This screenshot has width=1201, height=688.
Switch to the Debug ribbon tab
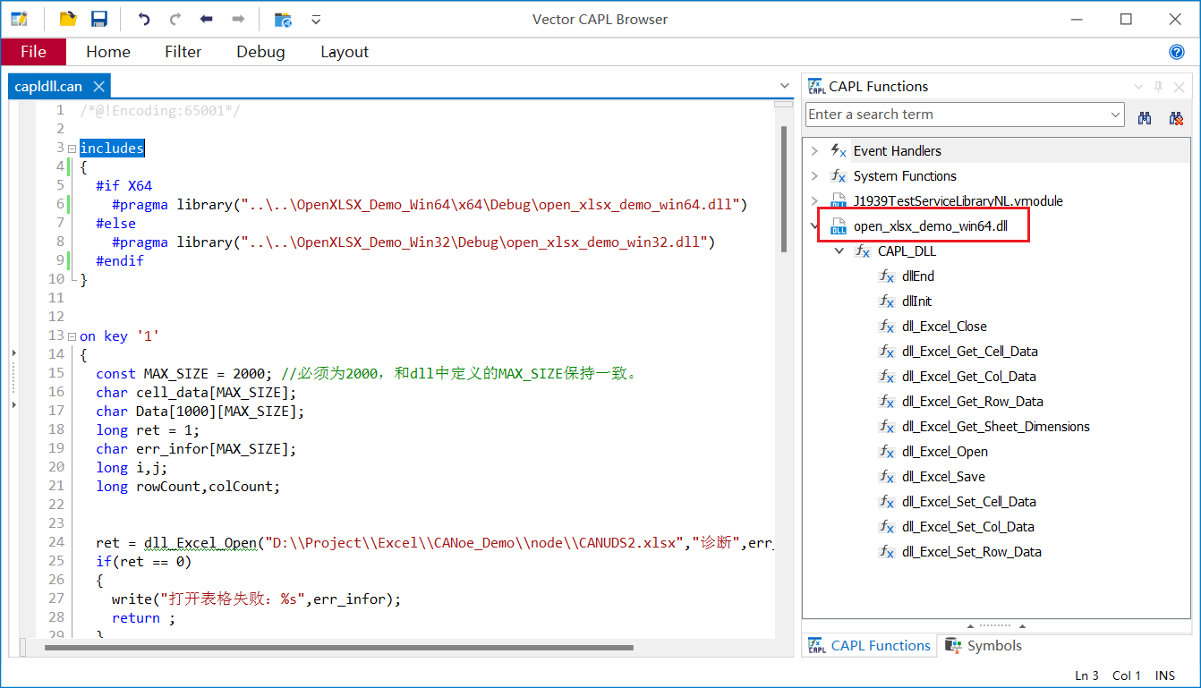coord(260,52)
